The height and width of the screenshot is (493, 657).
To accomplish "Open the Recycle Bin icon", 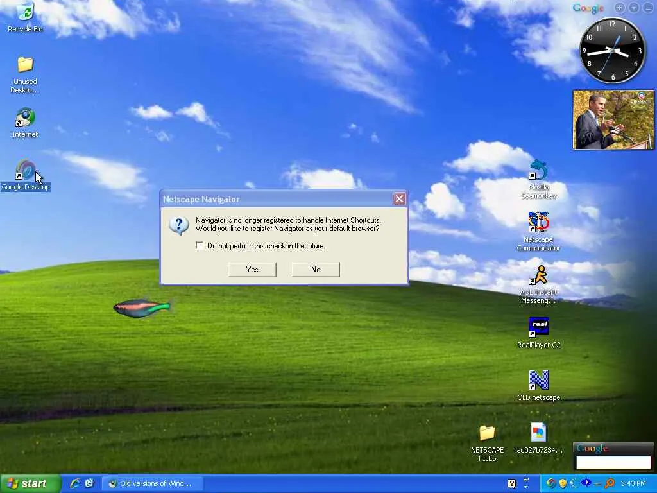I will click(25, 17).
